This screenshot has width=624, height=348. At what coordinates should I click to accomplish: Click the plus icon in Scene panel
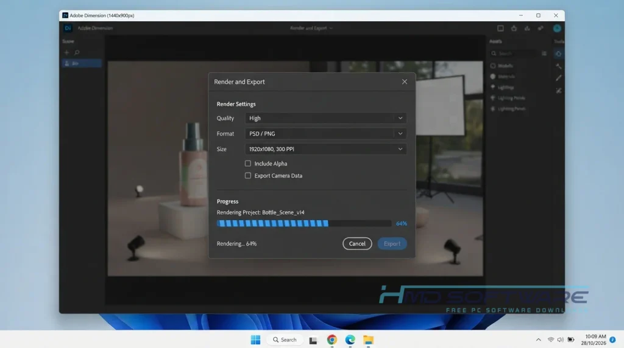[66, 52]
